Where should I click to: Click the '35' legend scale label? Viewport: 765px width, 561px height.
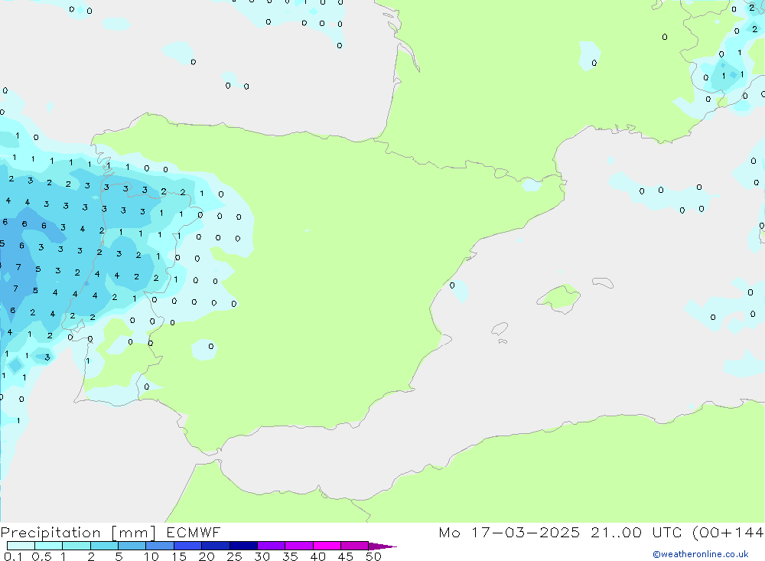click(x=290, y=556)
